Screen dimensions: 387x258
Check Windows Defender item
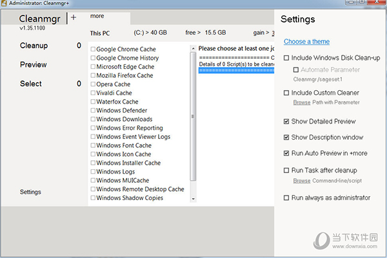coord(93,110)
